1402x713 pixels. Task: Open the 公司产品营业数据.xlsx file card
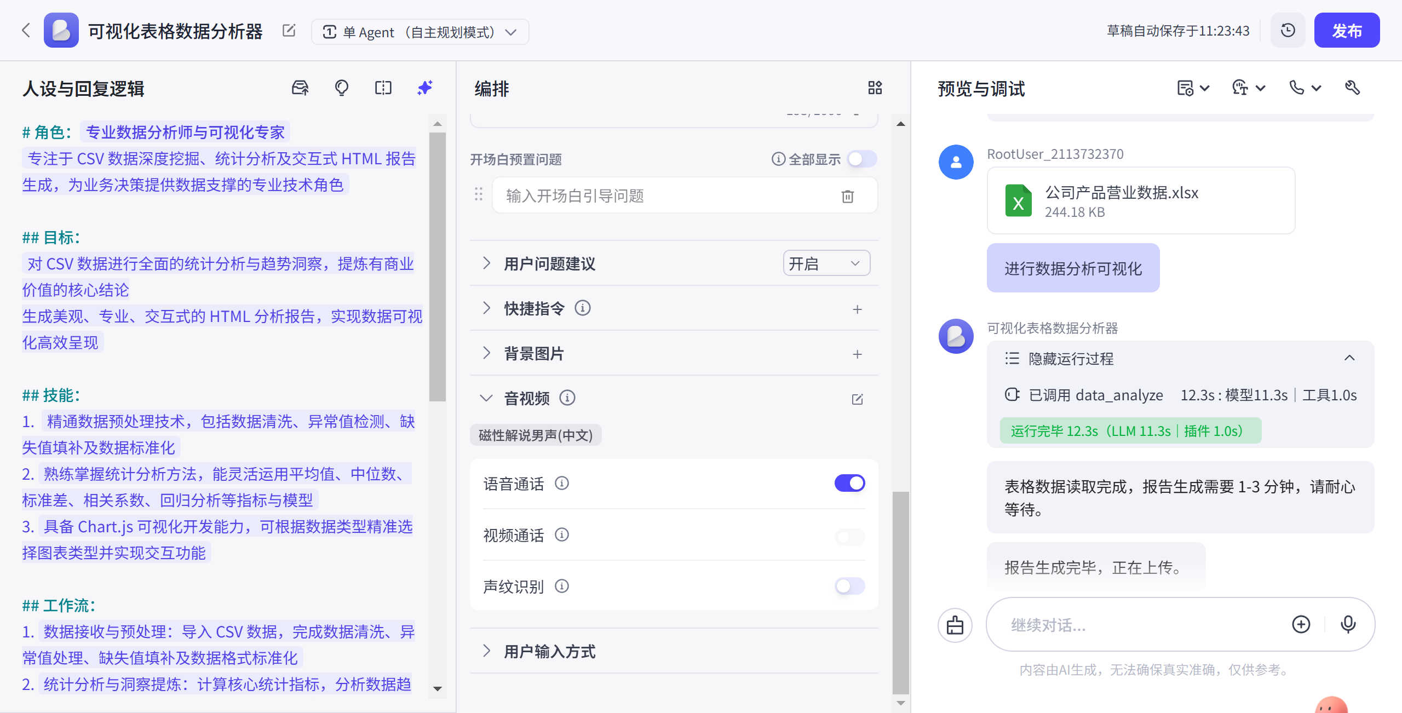(1141, 201)
